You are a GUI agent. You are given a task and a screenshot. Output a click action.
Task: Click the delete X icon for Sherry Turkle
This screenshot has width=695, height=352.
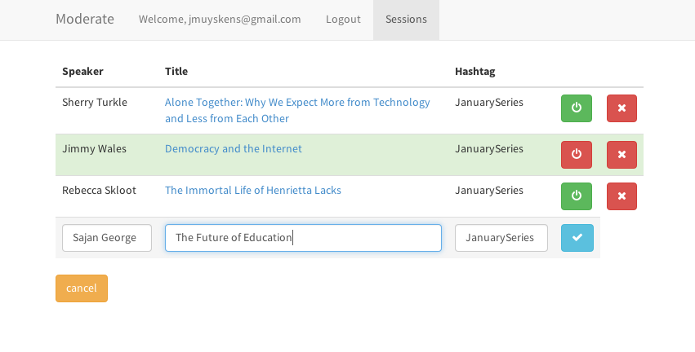coord(621,108)
